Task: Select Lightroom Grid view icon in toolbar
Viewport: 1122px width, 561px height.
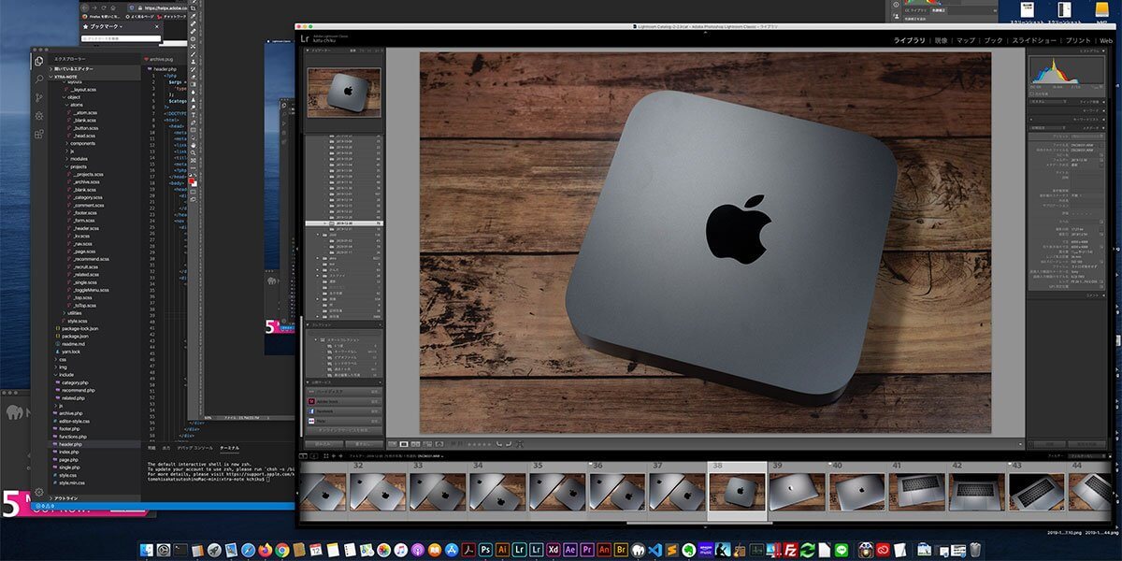Action: [393, 444]
